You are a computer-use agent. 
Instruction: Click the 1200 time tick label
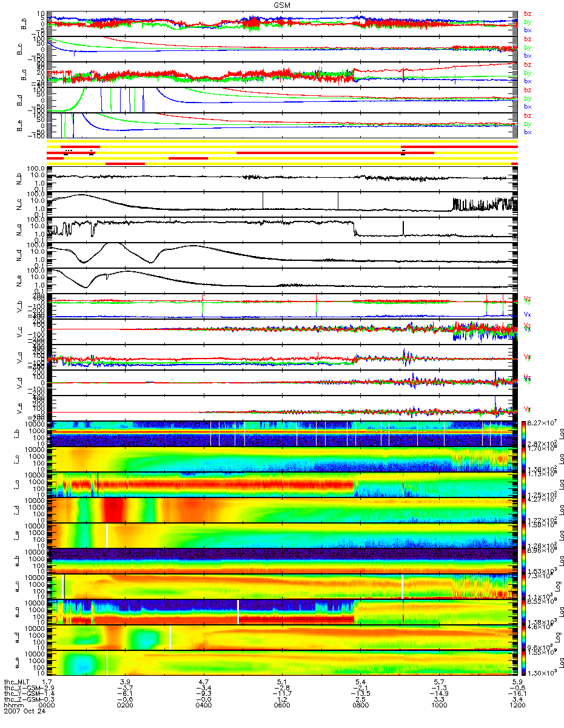pos(517,705)
